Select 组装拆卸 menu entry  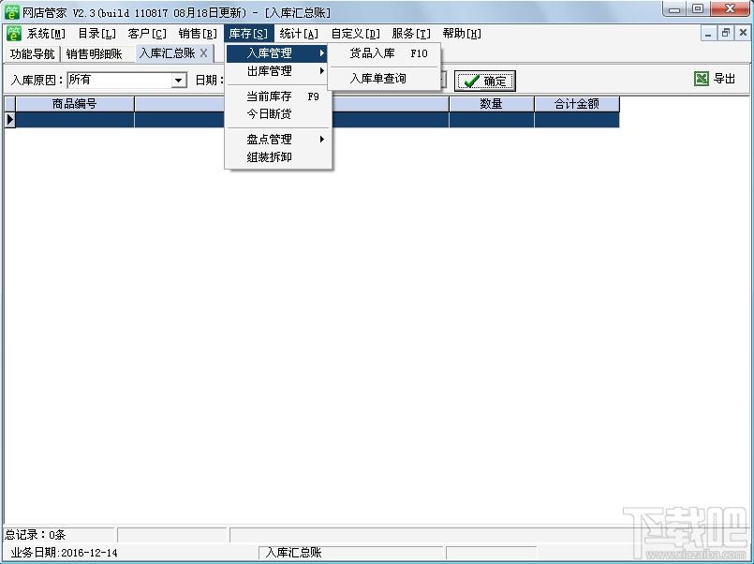coord(278,157)
